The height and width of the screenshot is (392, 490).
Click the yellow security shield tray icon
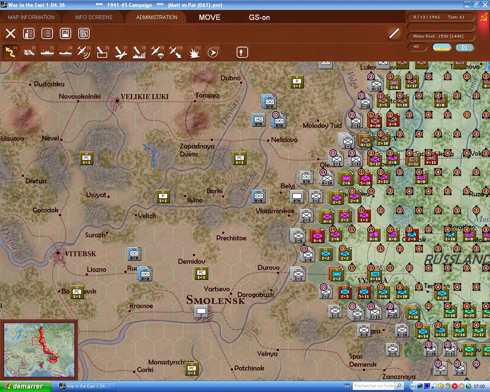pos(441,386)
